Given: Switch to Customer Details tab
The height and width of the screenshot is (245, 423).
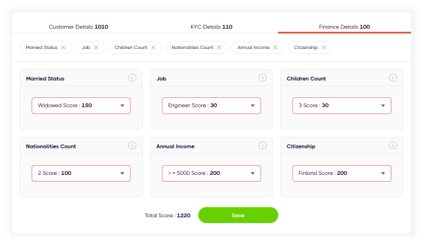Looking at the screenshot, I should click(x=78, y=27).
